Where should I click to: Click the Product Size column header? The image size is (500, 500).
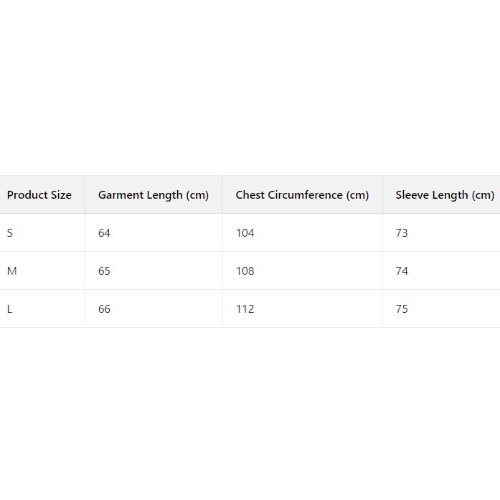(x=39, y=195)
